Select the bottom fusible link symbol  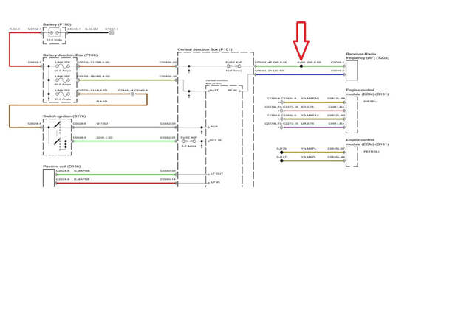[x=63, y=94]
